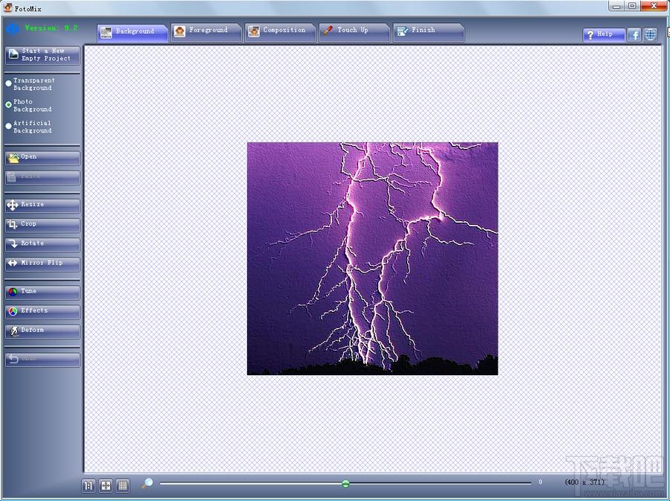
Task: Go to the Composition tab
Action: 281,31
